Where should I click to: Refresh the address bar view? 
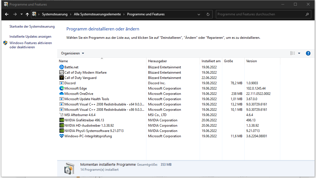coord(208,14)
